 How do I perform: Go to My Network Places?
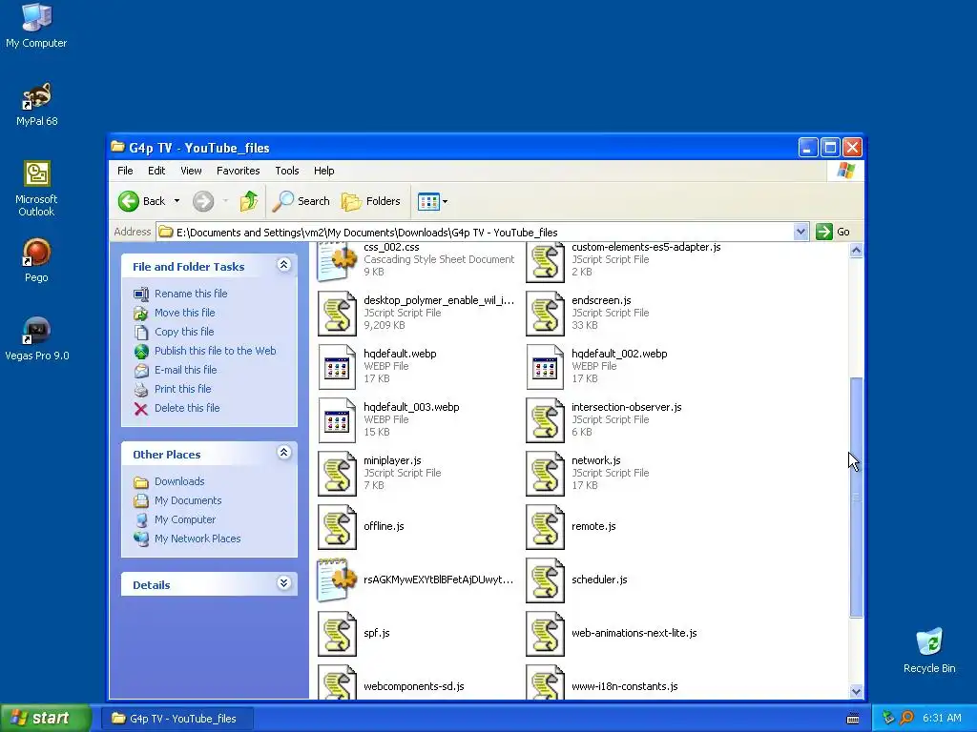197,539
